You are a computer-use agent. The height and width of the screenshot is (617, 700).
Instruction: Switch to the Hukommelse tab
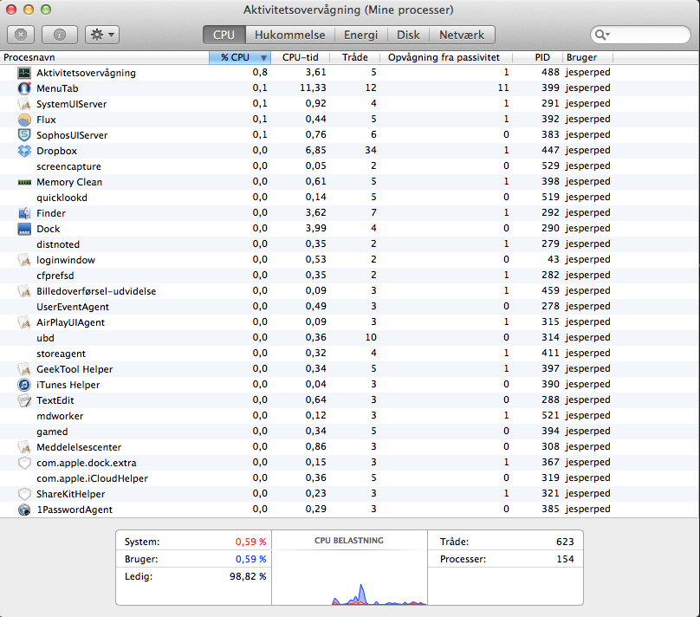(x=289, y=35)
